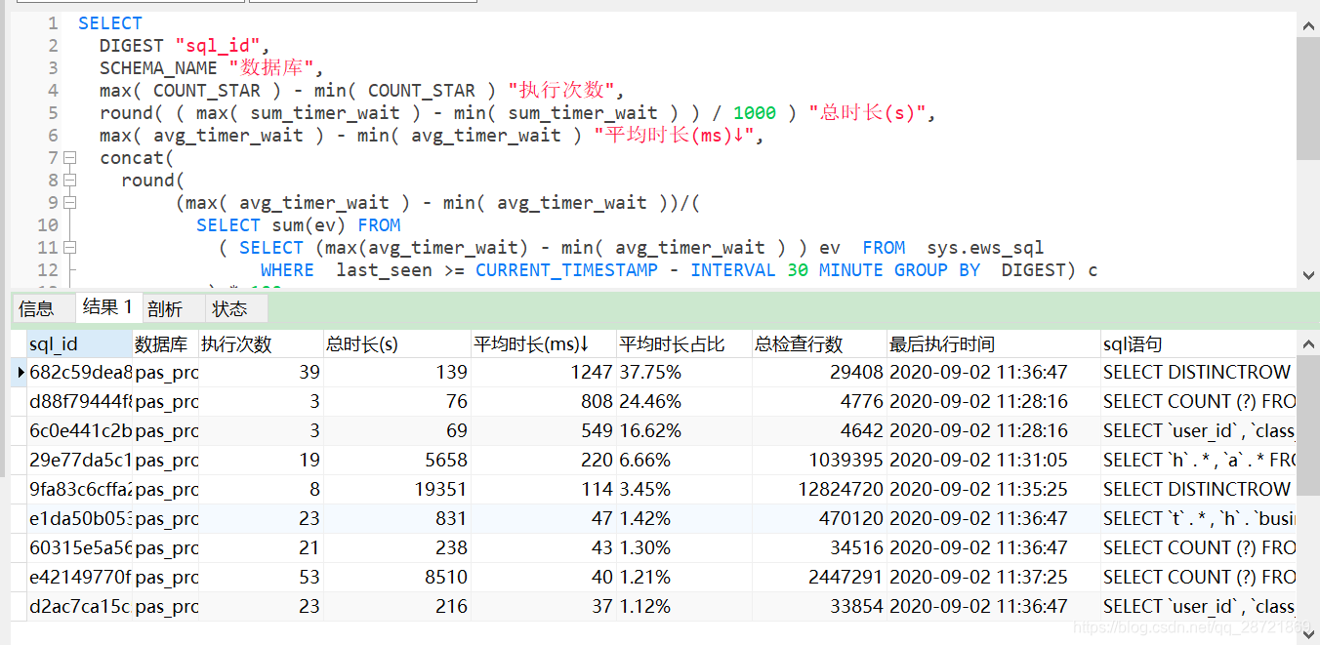
Task: Click string "sql_id" on line 2
Action: 218,46
